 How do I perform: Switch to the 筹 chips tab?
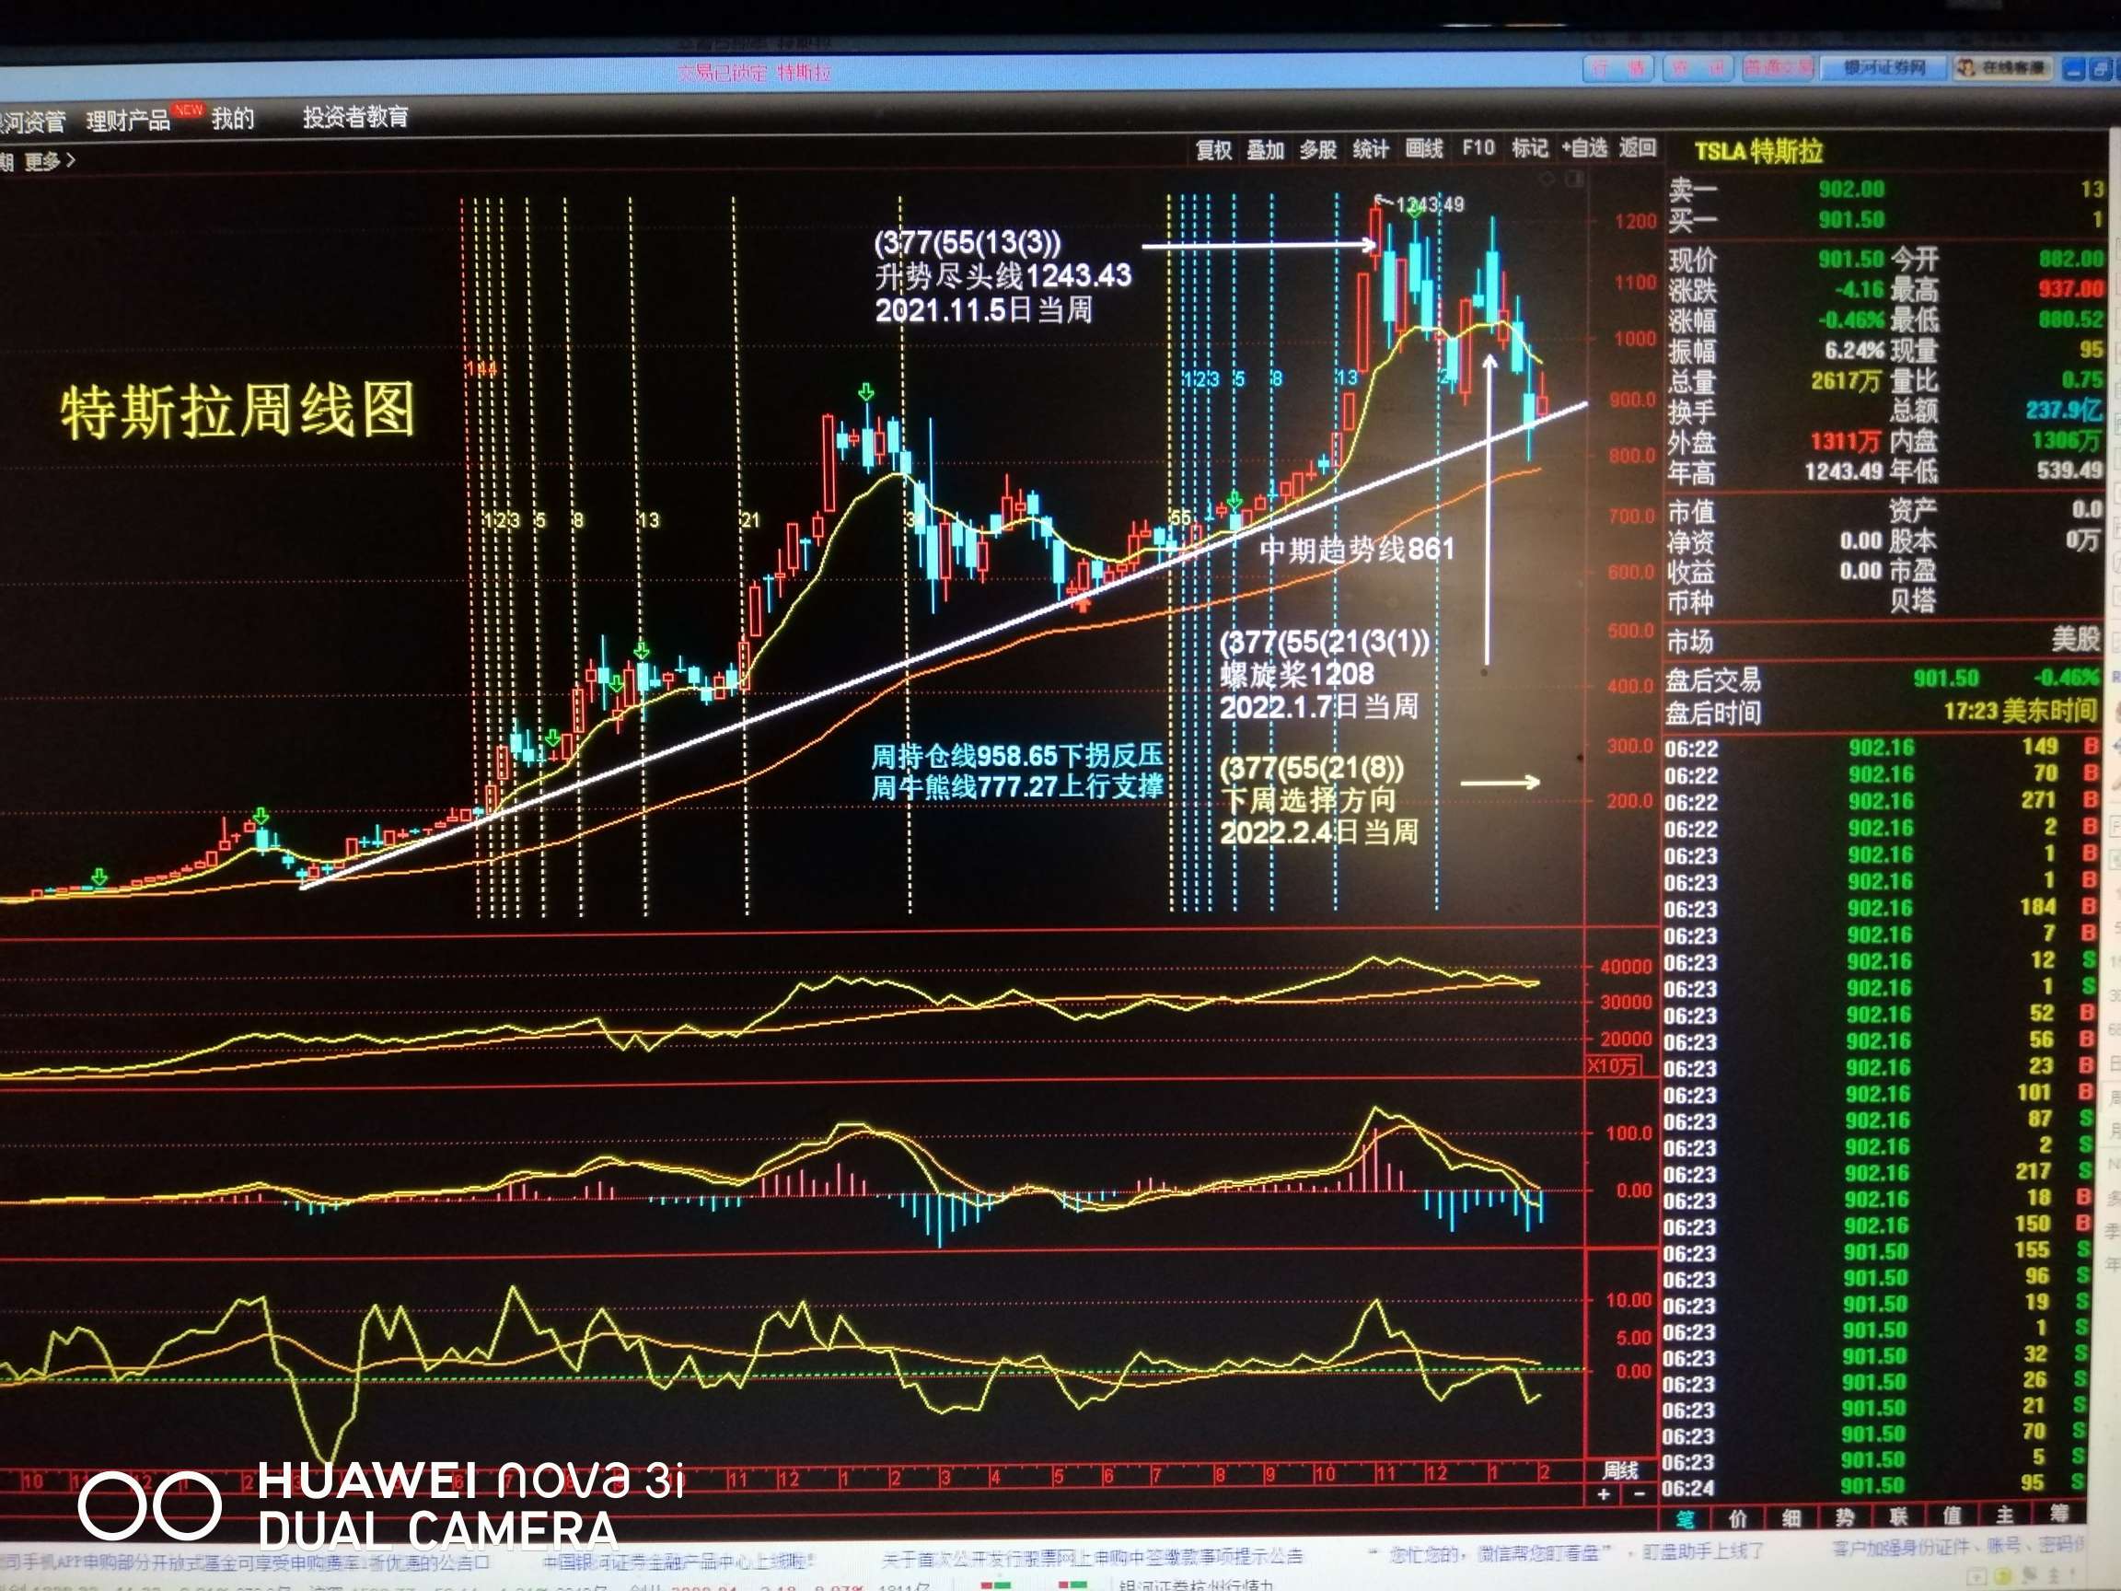click(x=2058, y=1514)
